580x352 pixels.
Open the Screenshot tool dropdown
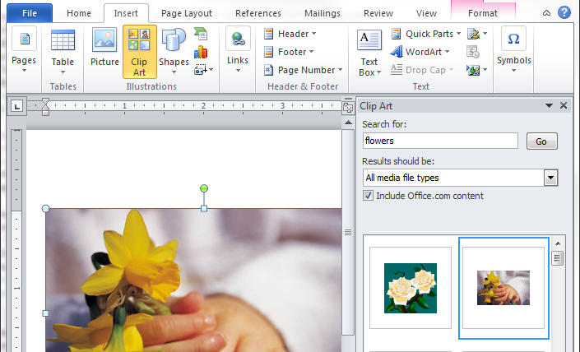tap(203, 70)
